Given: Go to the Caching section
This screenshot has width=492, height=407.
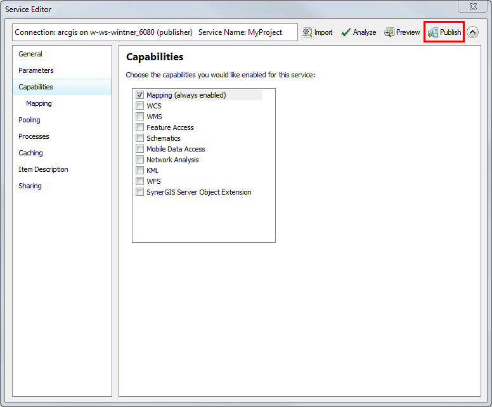Looking at the screenshot, I should tap(30, 153).
